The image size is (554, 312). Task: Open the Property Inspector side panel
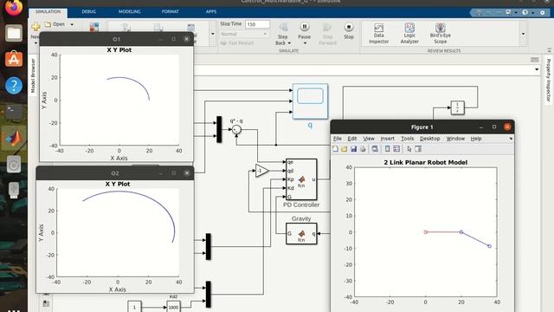click(x=548, y=81)
